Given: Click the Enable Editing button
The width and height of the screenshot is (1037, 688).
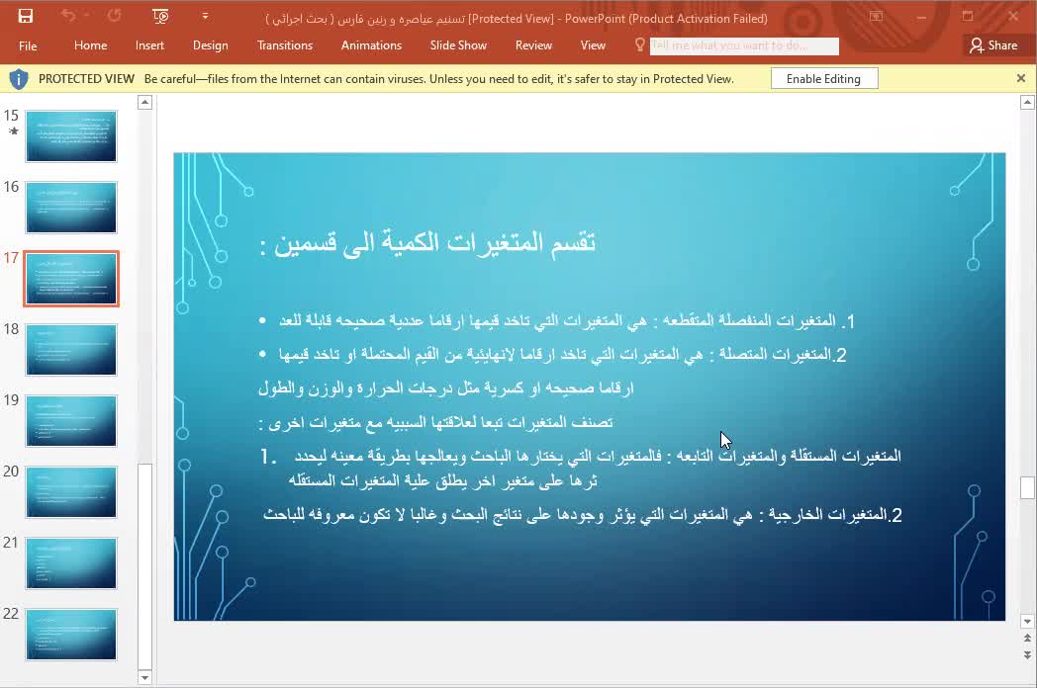Looking at the screenshot, I should point(824,79).
